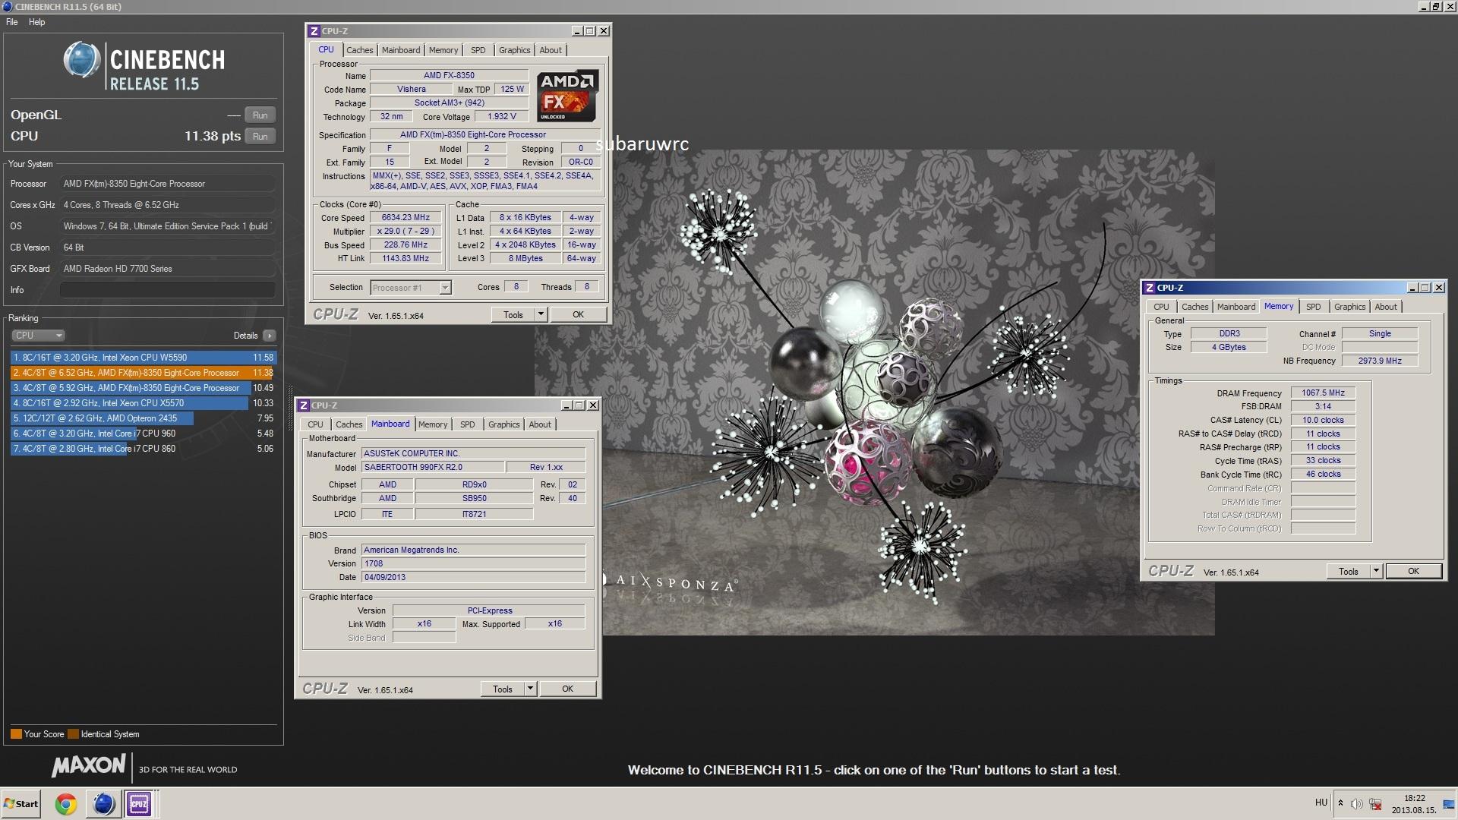Click the volume speaker tray icon
The image size is (1458, 820).
coord(1356,803)
